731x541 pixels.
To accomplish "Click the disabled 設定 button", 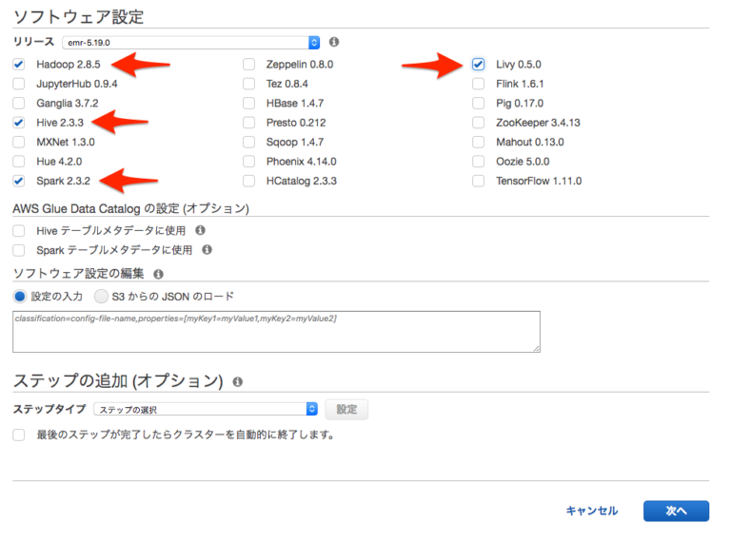I will coord(346,409).
